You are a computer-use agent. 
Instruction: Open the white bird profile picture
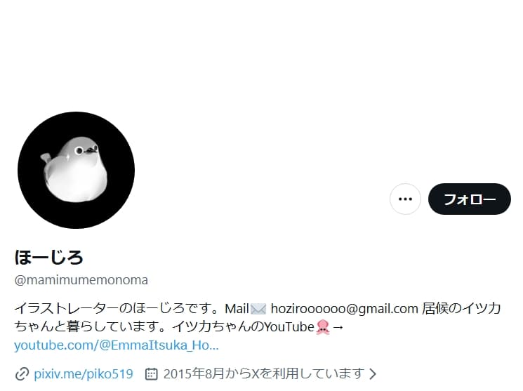76,170
